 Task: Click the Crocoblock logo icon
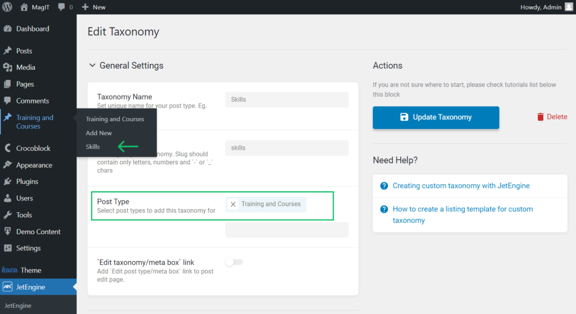coord(7,148)
